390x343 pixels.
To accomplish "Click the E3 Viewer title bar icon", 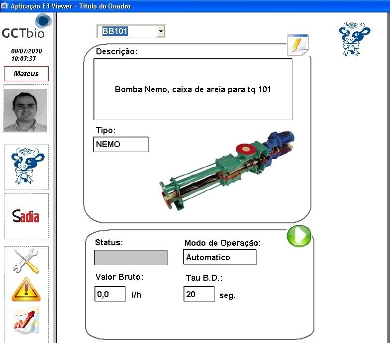I will click(4, 6).
